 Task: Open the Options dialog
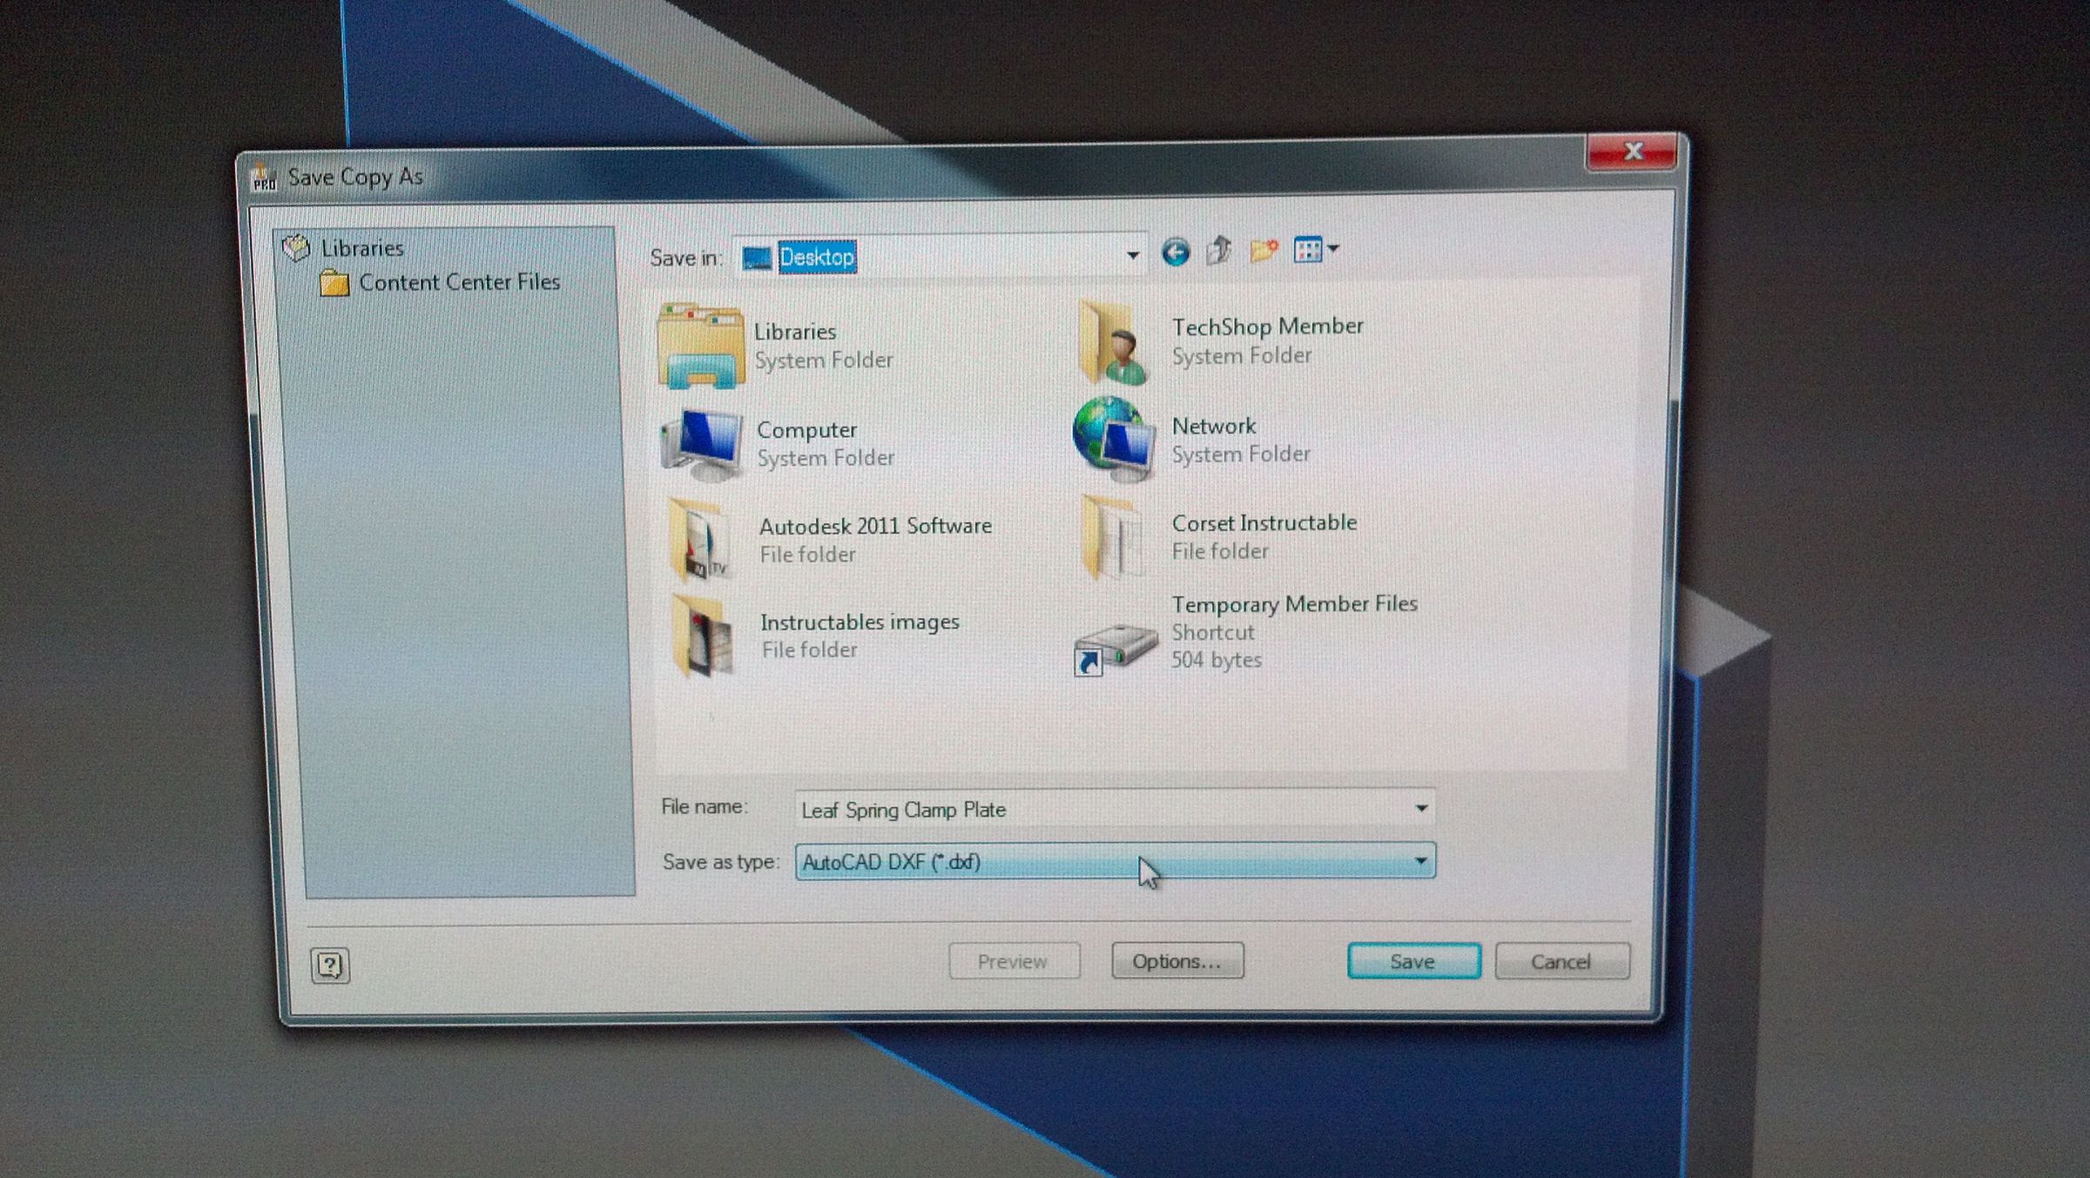[x=1177, y=960]
